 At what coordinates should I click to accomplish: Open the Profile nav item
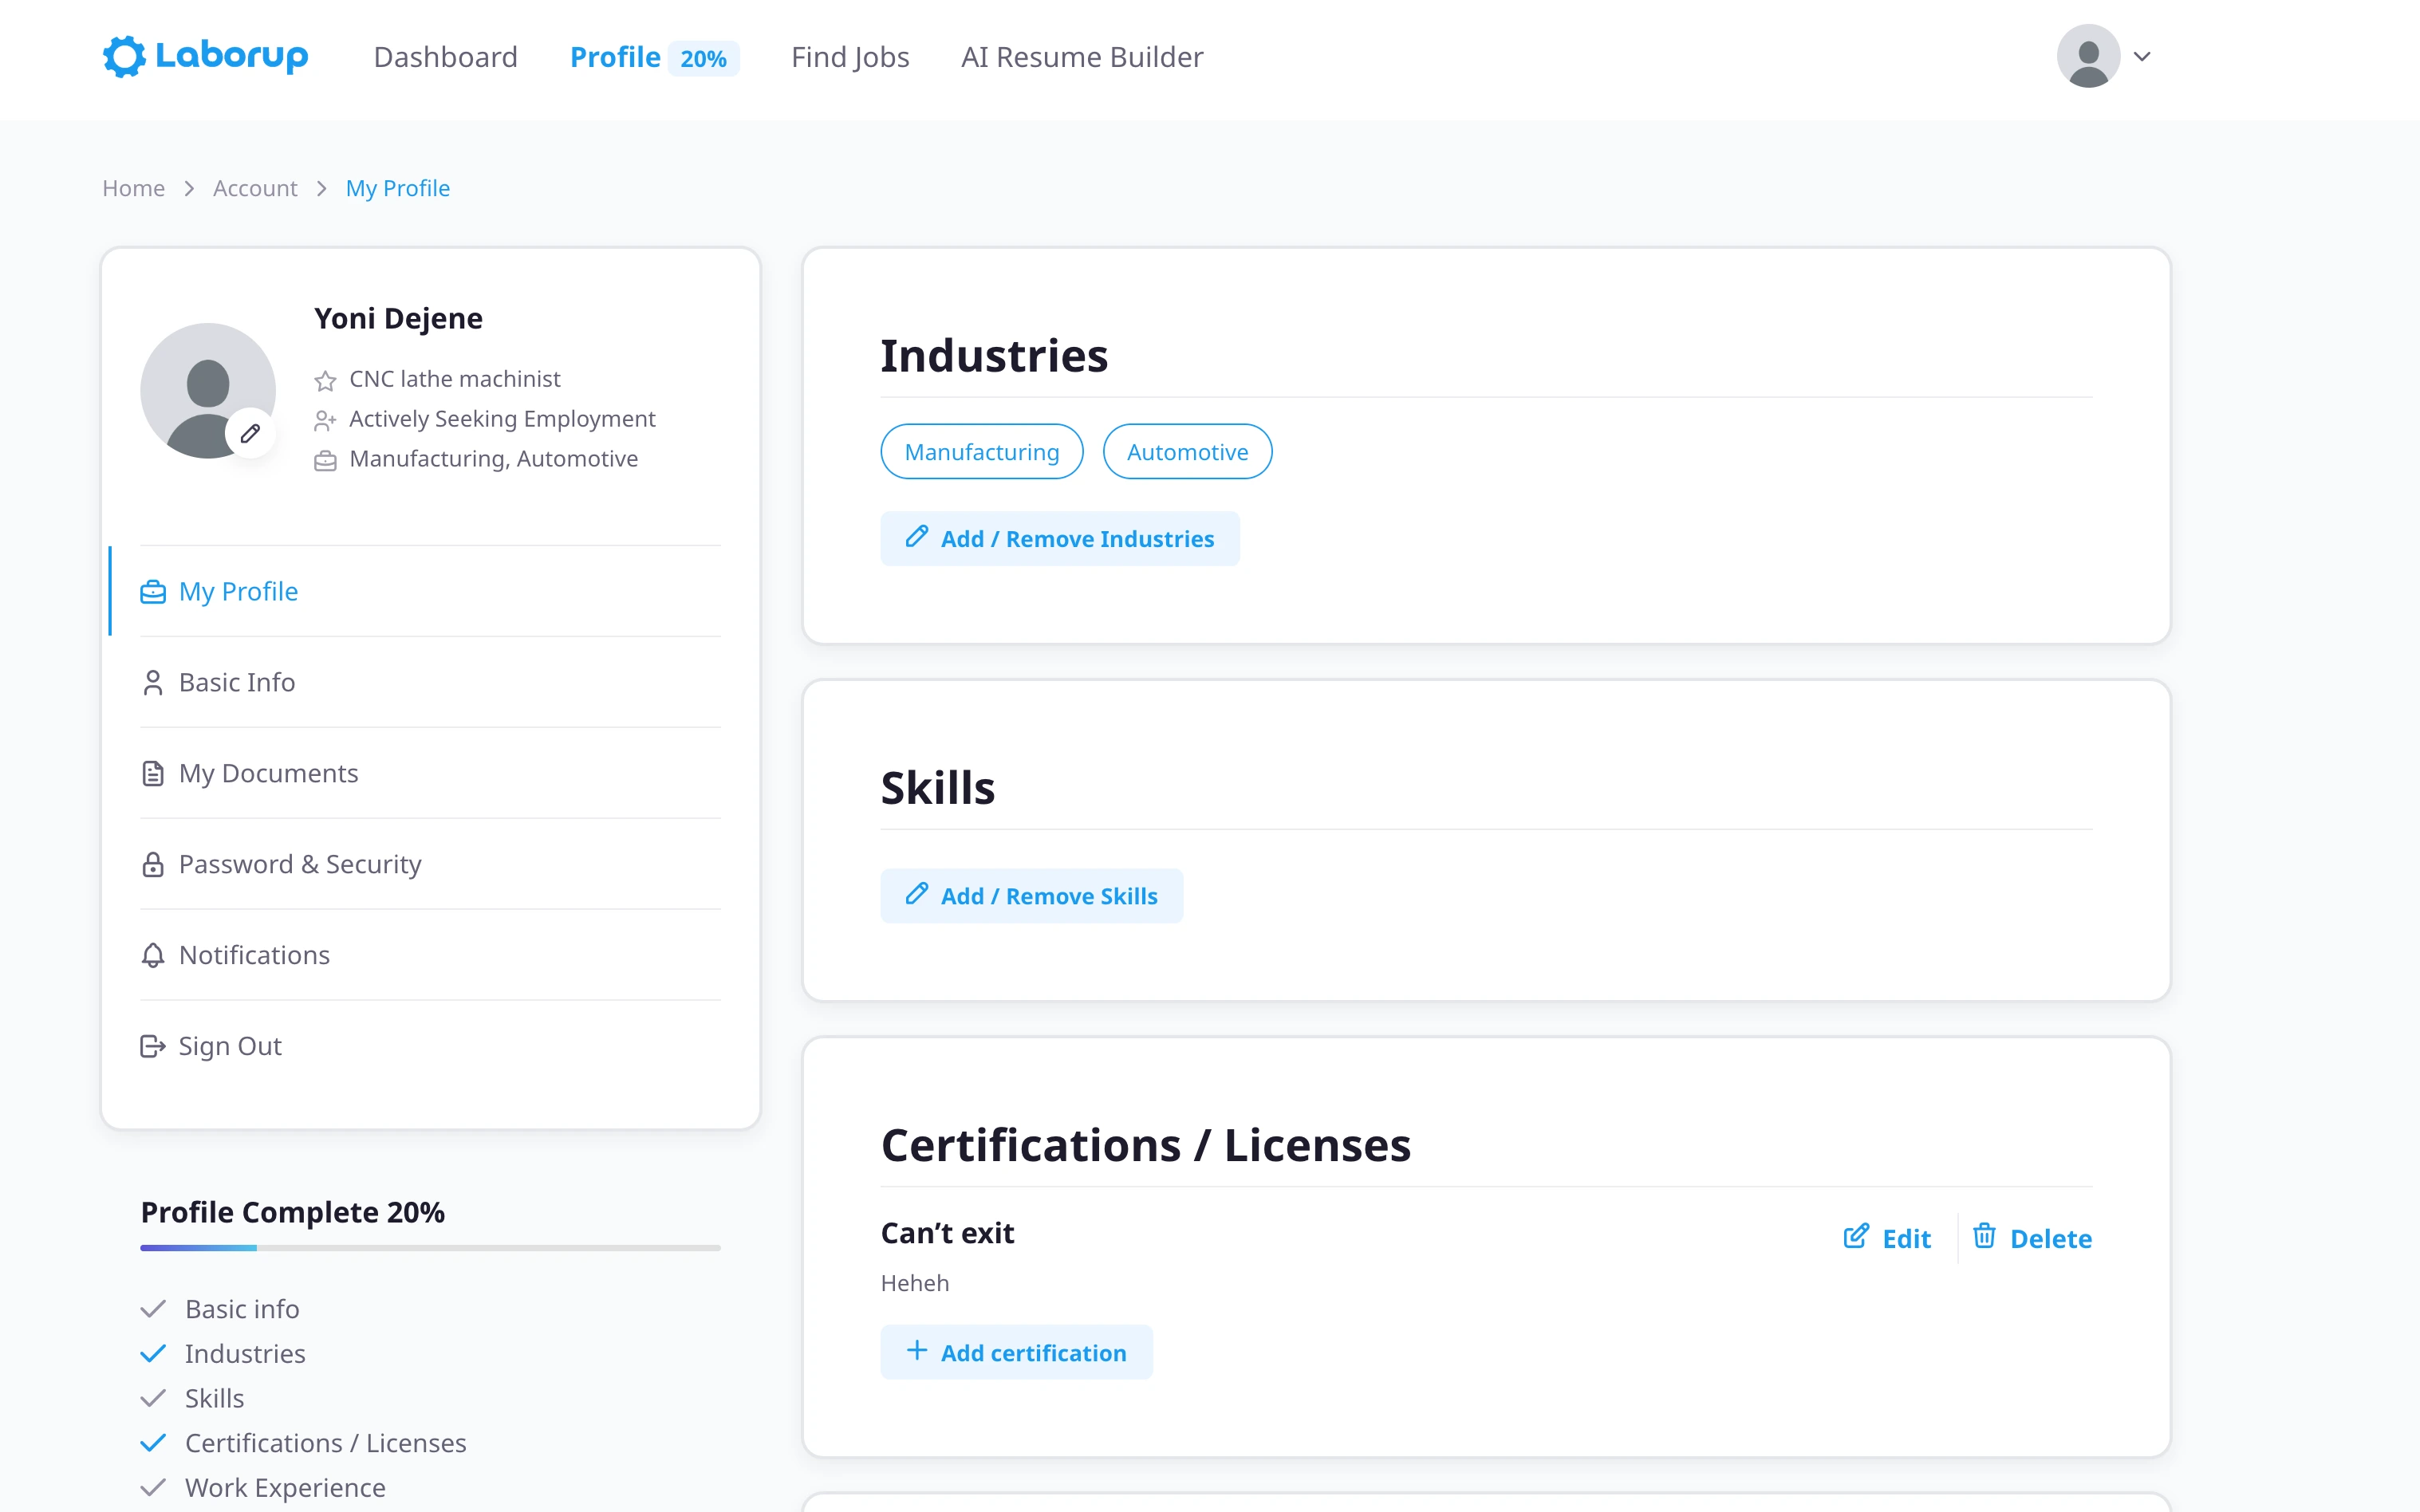[x=615, y=57]
